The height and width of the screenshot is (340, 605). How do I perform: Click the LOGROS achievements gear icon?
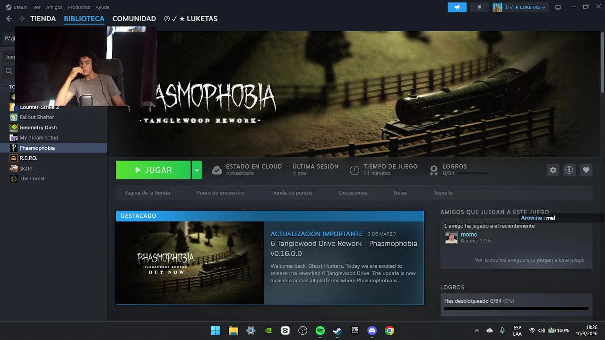433,170
